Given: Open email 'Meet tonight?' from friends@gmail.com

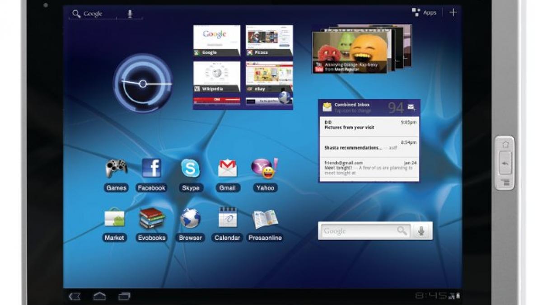Looking at the screenshot, I should click(x=369, y=168).
